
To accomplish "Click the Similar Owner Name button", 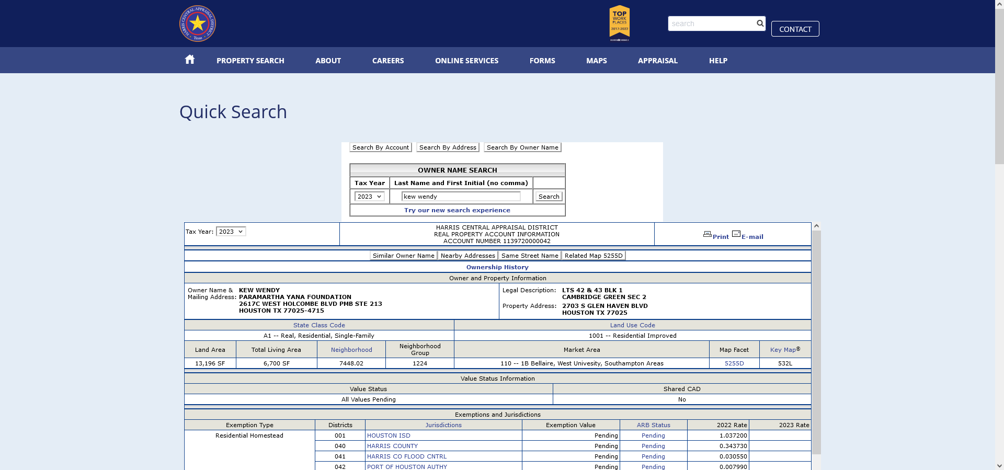I will 404,256.
